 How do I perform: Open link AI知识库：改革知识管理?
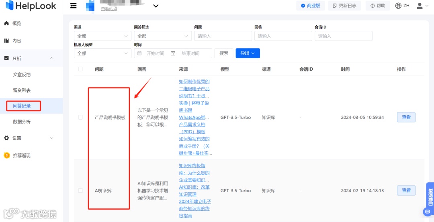click(194, 190)
